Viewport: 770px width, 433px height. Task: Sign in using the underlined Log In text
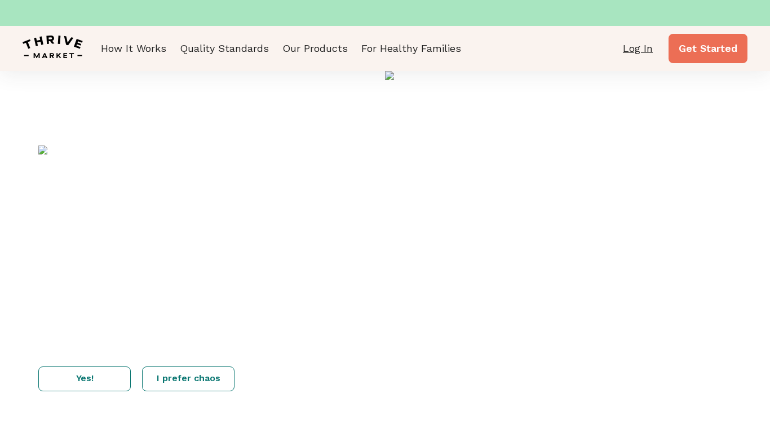click(638, 48)
